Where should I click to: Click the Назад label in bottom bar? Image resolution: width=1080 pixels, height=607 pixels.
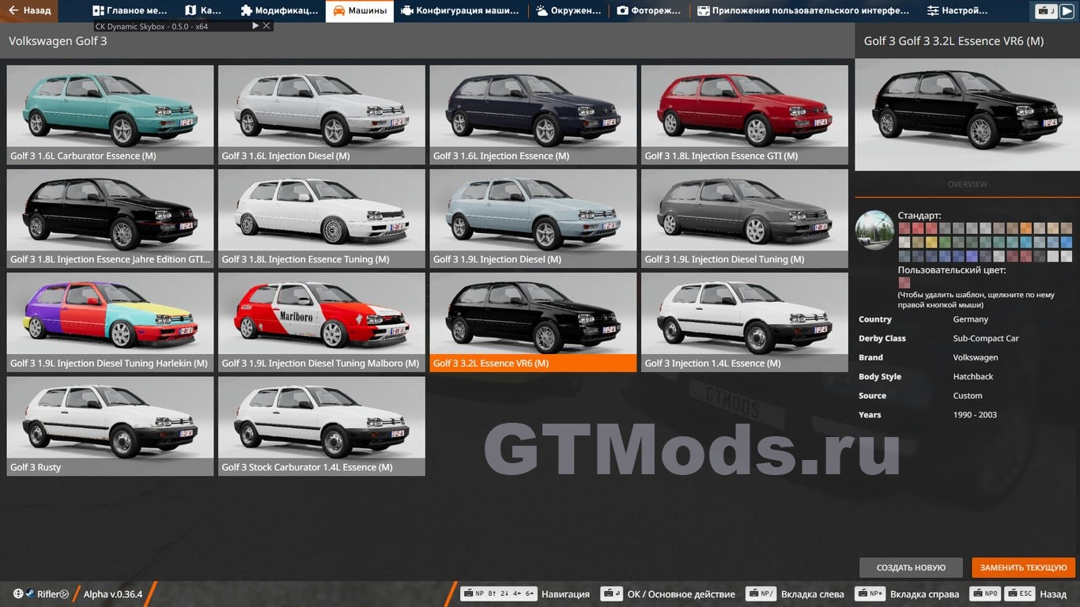(x=1053, y=594)
